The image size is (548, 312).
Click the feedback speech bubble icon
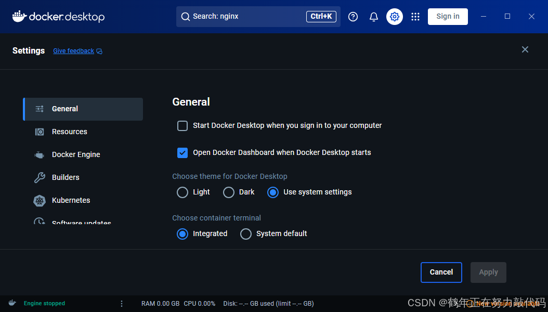(99, 51)
